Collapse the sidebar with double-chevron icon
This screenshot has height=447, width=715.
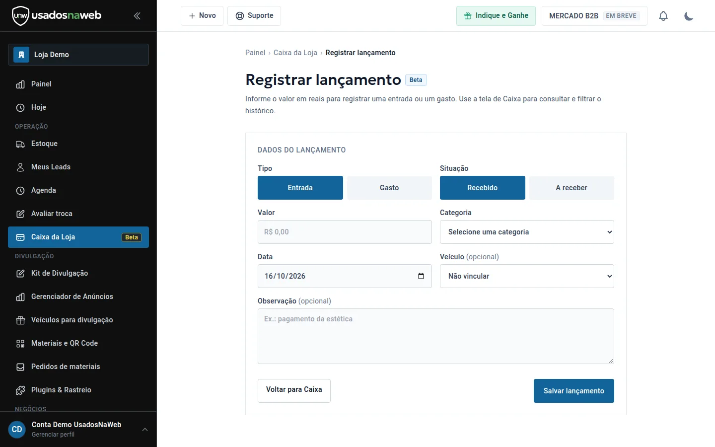pos(137,16)
